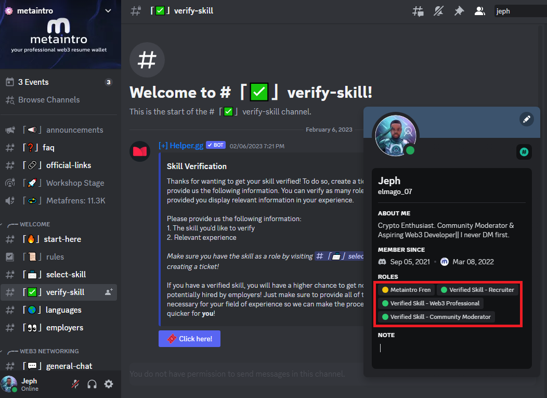Open the 3 Events item
The image size is (547, 398).
click(x=59, y=82)
